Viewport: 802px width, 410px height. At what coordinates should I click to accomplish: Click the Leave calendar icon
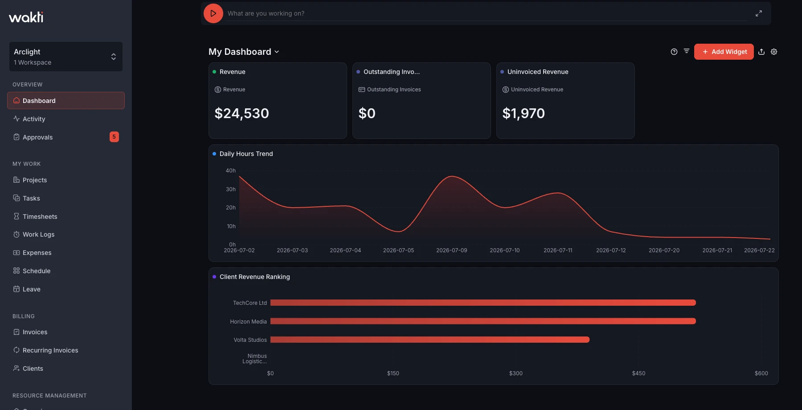click(x=16, y=289)
